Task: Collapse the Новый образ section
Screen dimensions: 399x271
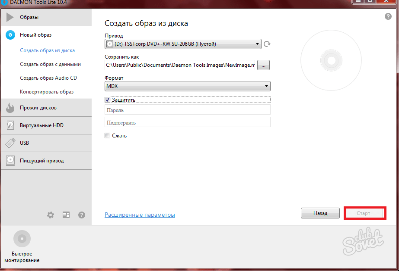Action: [35, 35]
